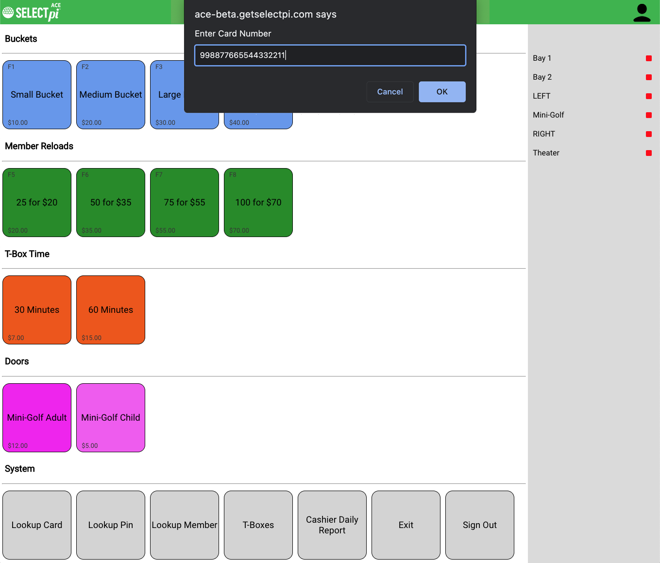Click the user profile icon

(x=642, y=13)
